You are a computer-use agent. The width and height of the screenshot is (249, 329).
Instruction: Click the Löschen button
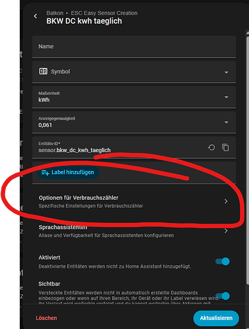[x=46, y=318]
